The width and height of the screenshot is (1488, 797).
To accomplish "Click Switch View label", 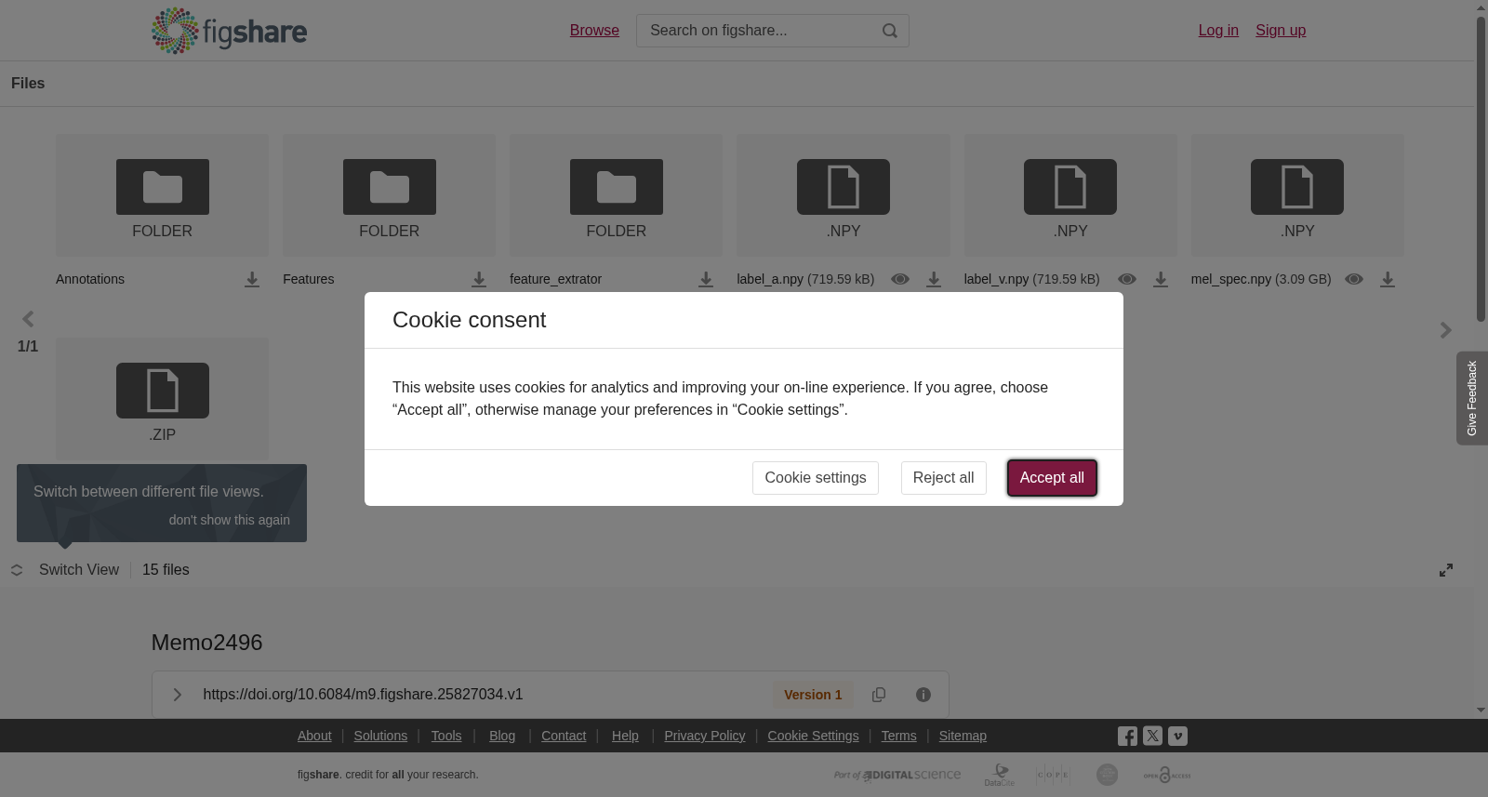I will point(79,570).
